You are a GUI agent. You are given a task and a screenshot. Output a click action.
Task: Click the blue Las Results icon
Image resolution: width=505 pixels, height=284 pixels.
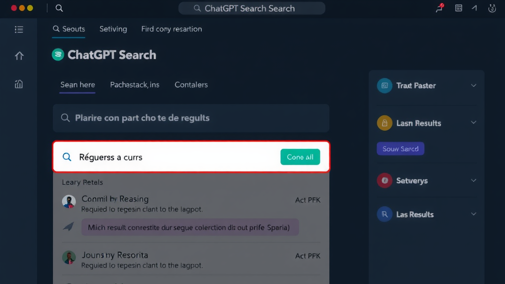[384, 214]
